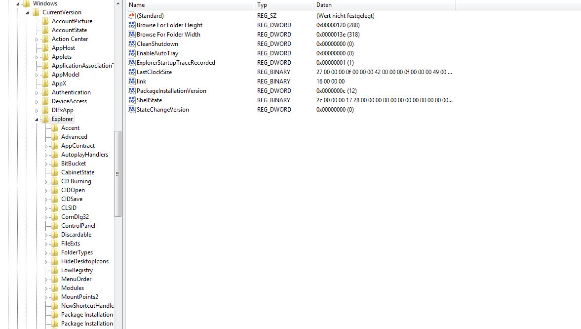Select the CLSID tree key
581x329 pixels.
click(x=69, y=207)
